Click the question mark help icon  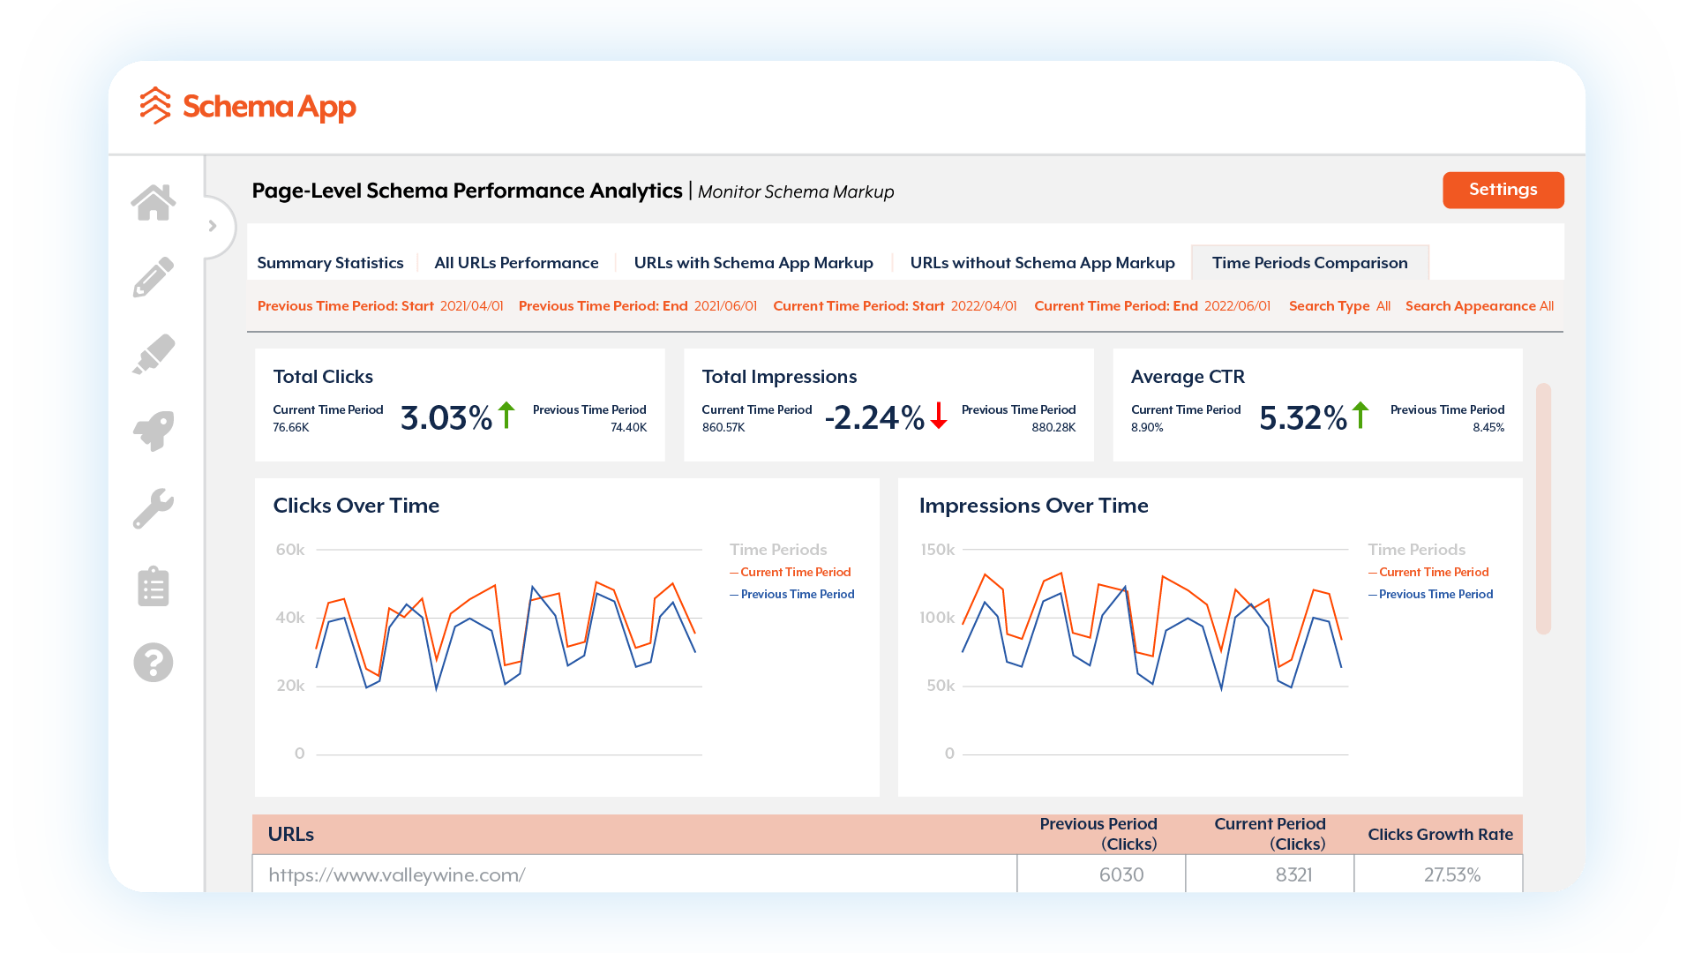(x=154, y=662)
